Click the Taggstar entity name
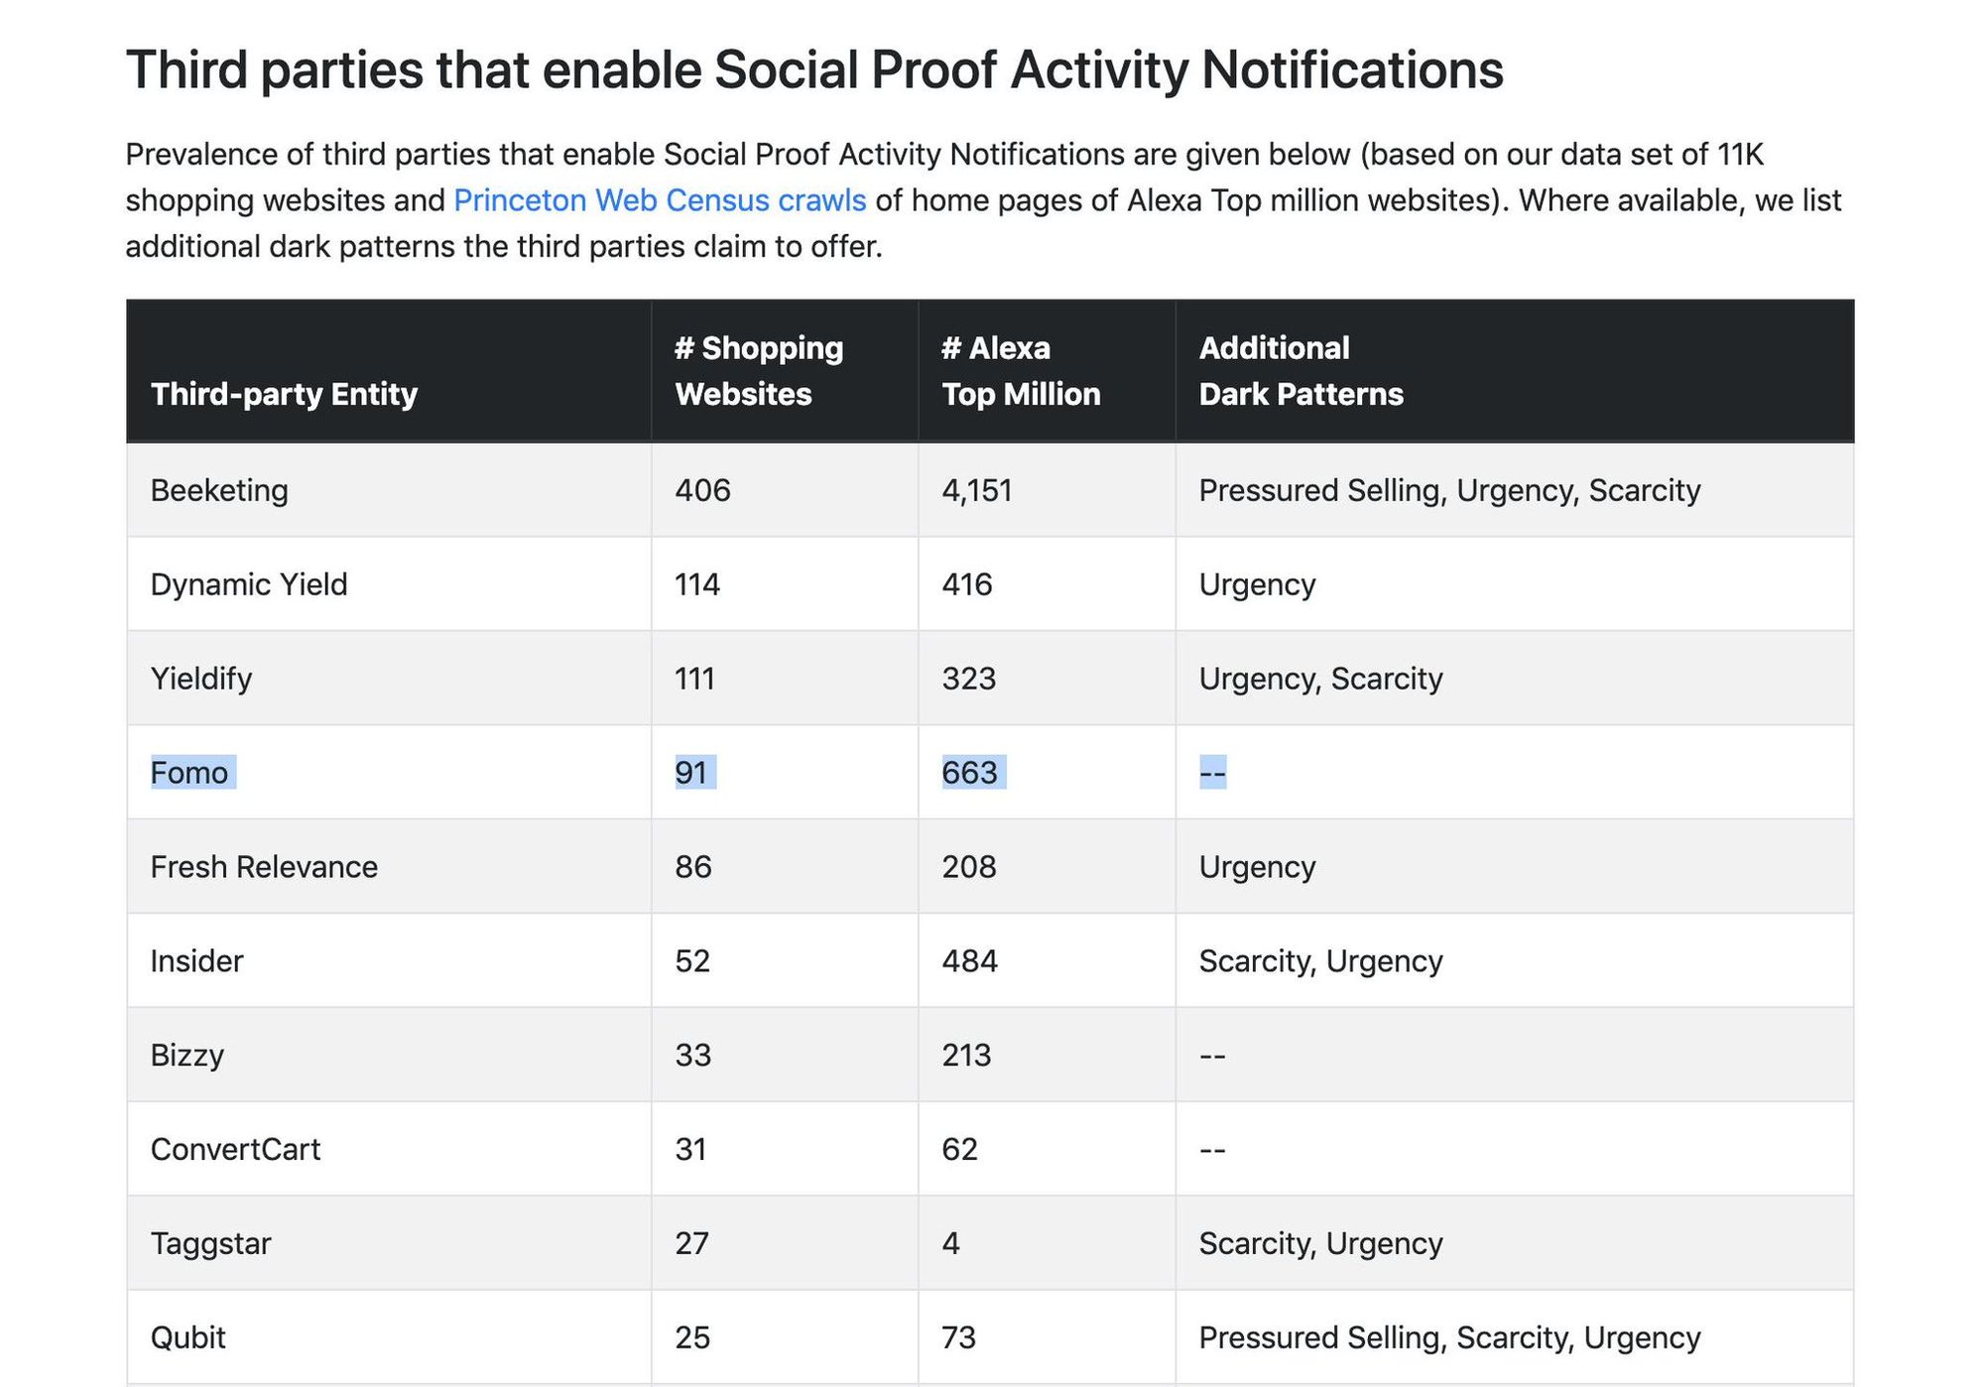The height and width of the screenshot is (1387, 1984). (210, 1243)
